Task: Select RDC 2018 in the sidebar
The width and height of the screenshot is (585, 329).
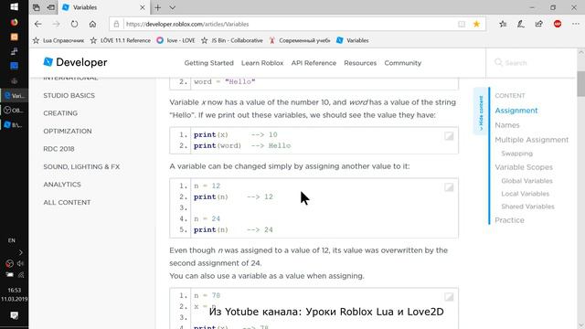Action: click(x=58, y=149)
